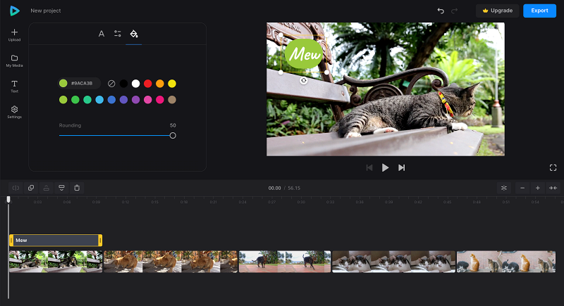Select the fill bucket background tab

coord(134,34)
